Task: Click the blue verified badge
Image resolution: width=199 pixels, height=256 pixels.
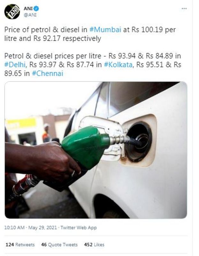Action: pyautogui.click(x=36, y=8)
